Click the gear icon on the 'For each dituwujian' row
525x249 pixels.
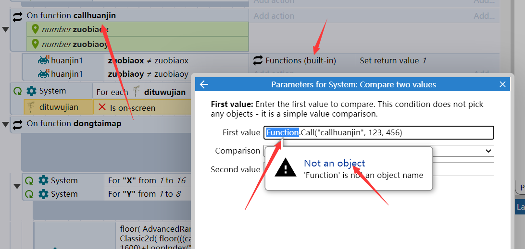coord(31,91)
